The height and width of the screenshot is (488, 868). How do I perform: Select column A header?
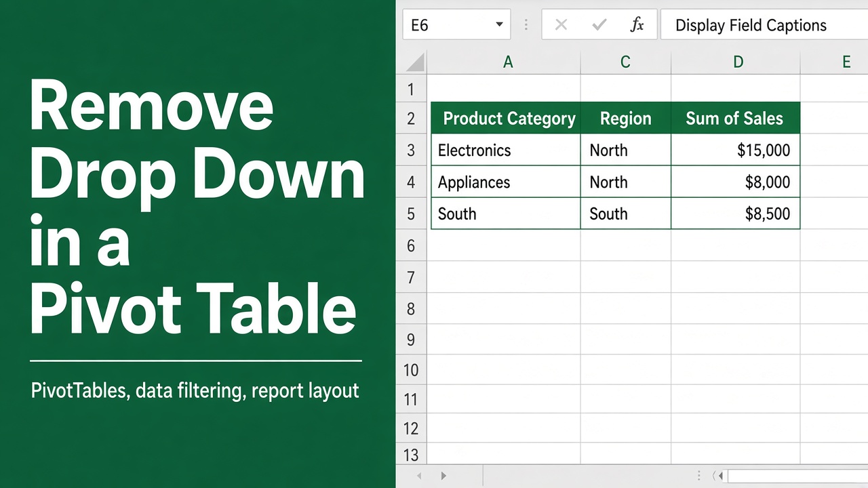508,62
